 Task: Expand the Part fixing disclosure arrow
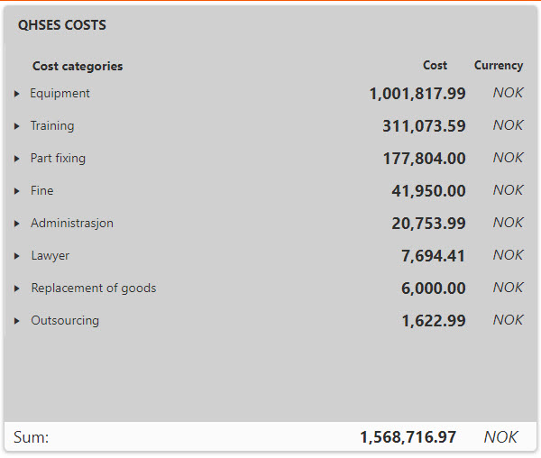click(x=17, y=159)
